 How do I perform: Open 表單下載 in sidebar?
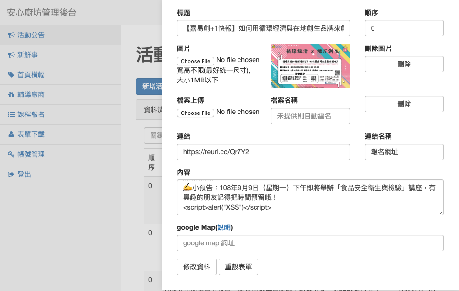[x=61, y=134]
